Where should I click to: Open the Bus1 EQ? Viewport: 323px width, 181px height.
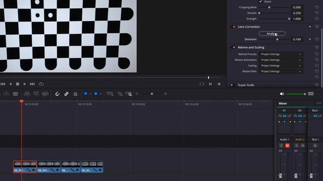[315, 116]
